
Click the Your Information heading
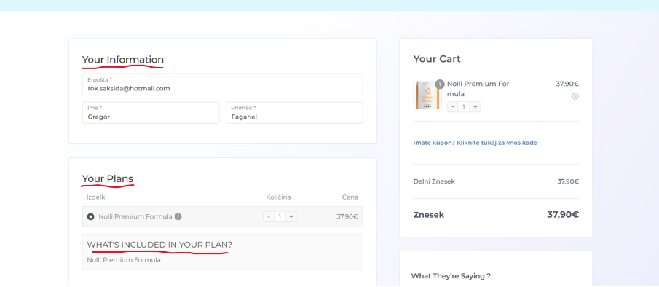coord(123,59)
